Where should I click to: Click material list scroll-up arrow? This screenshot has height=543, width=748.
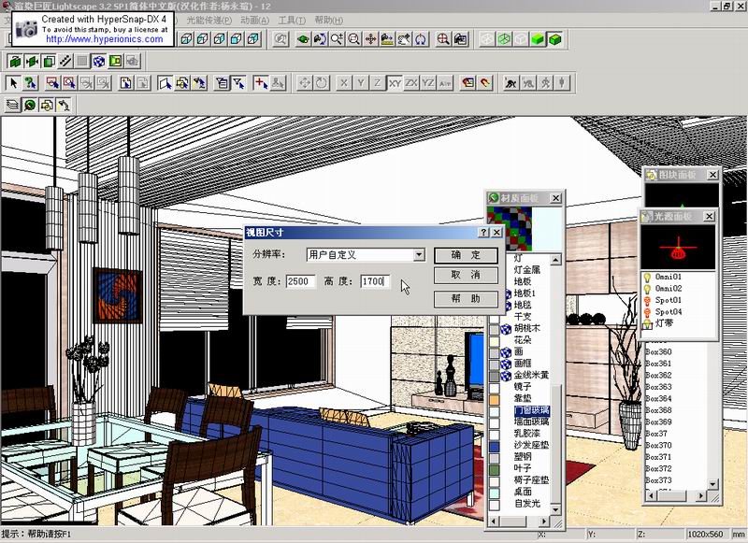tap(555, 260)
